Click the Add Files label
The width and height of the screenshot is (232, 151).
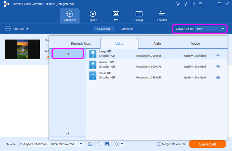click(18, 29)
